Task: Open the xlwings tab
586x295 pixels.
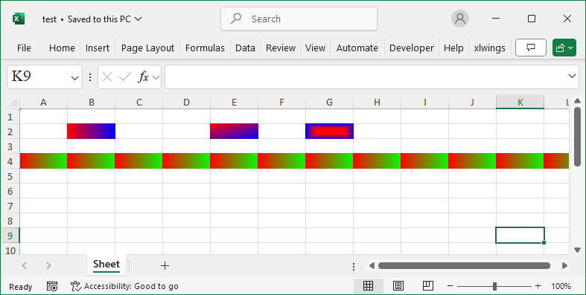Action: point(490,48)
